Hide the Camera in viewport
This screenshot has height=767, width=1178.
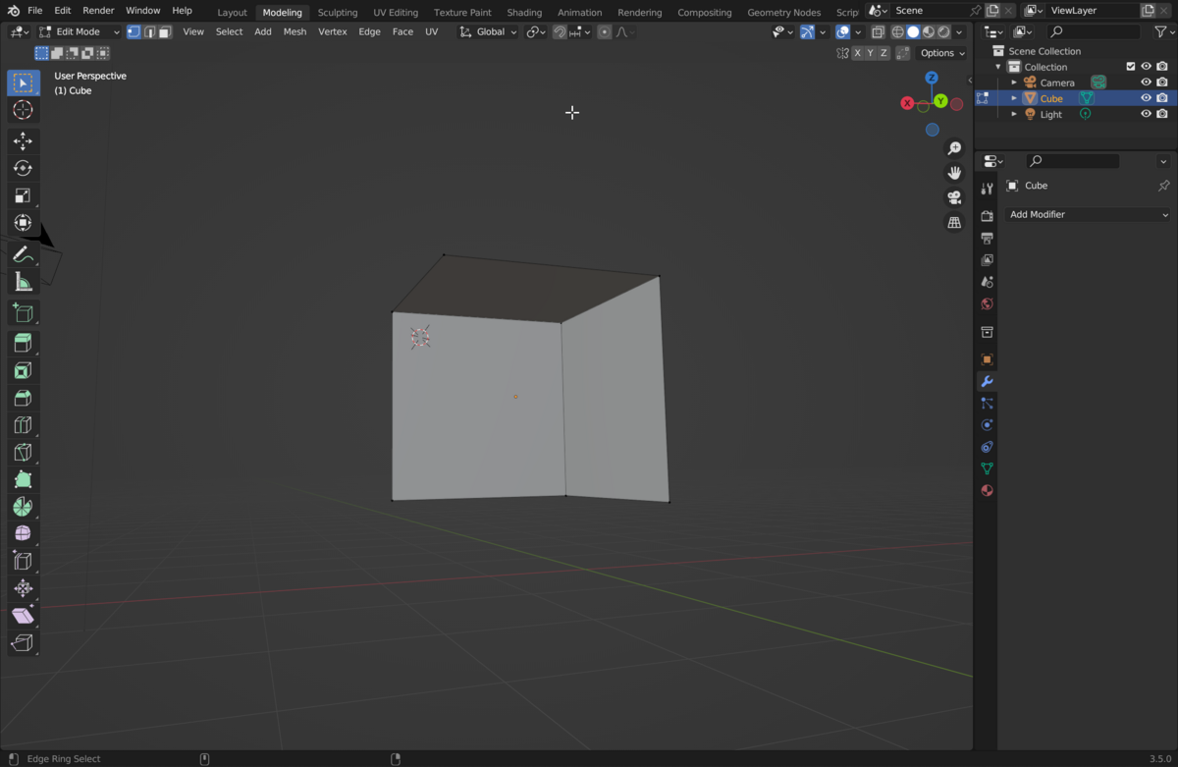[x=1146, y=82]
